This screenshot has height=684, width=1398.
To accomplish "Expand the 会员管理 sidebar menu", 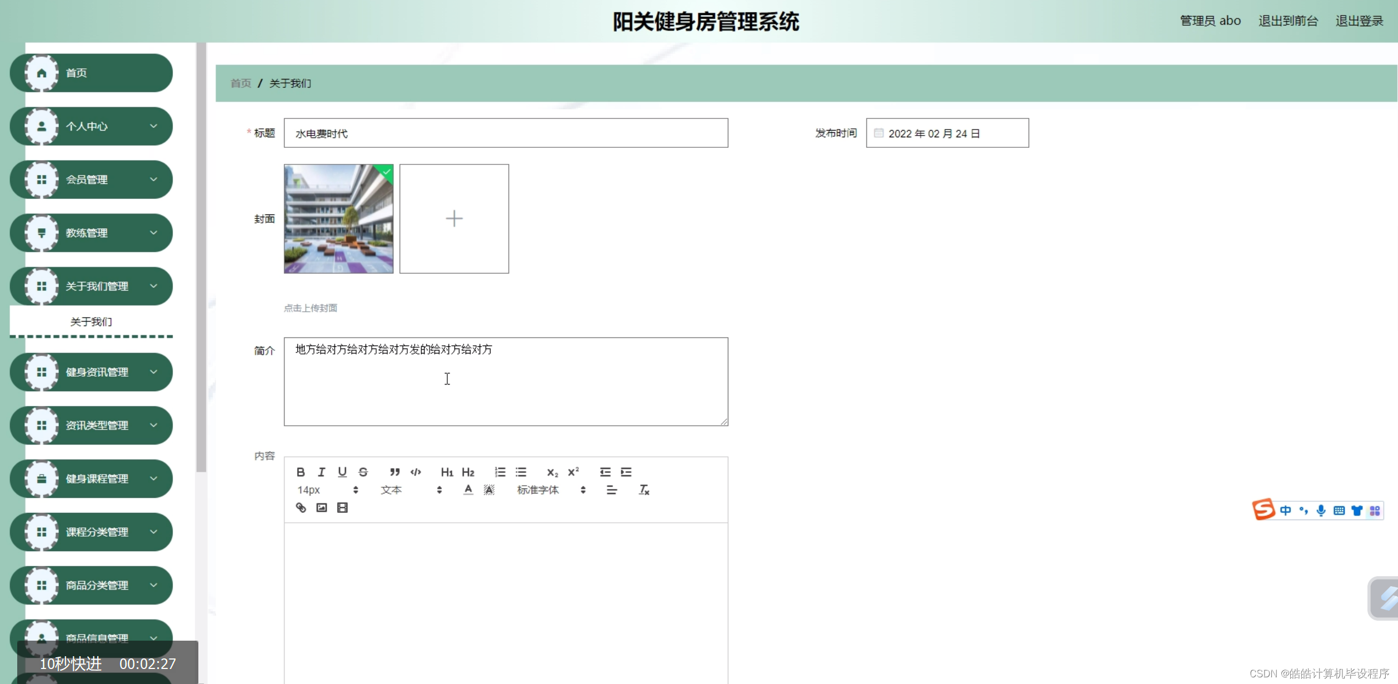I will pos(92,179).
